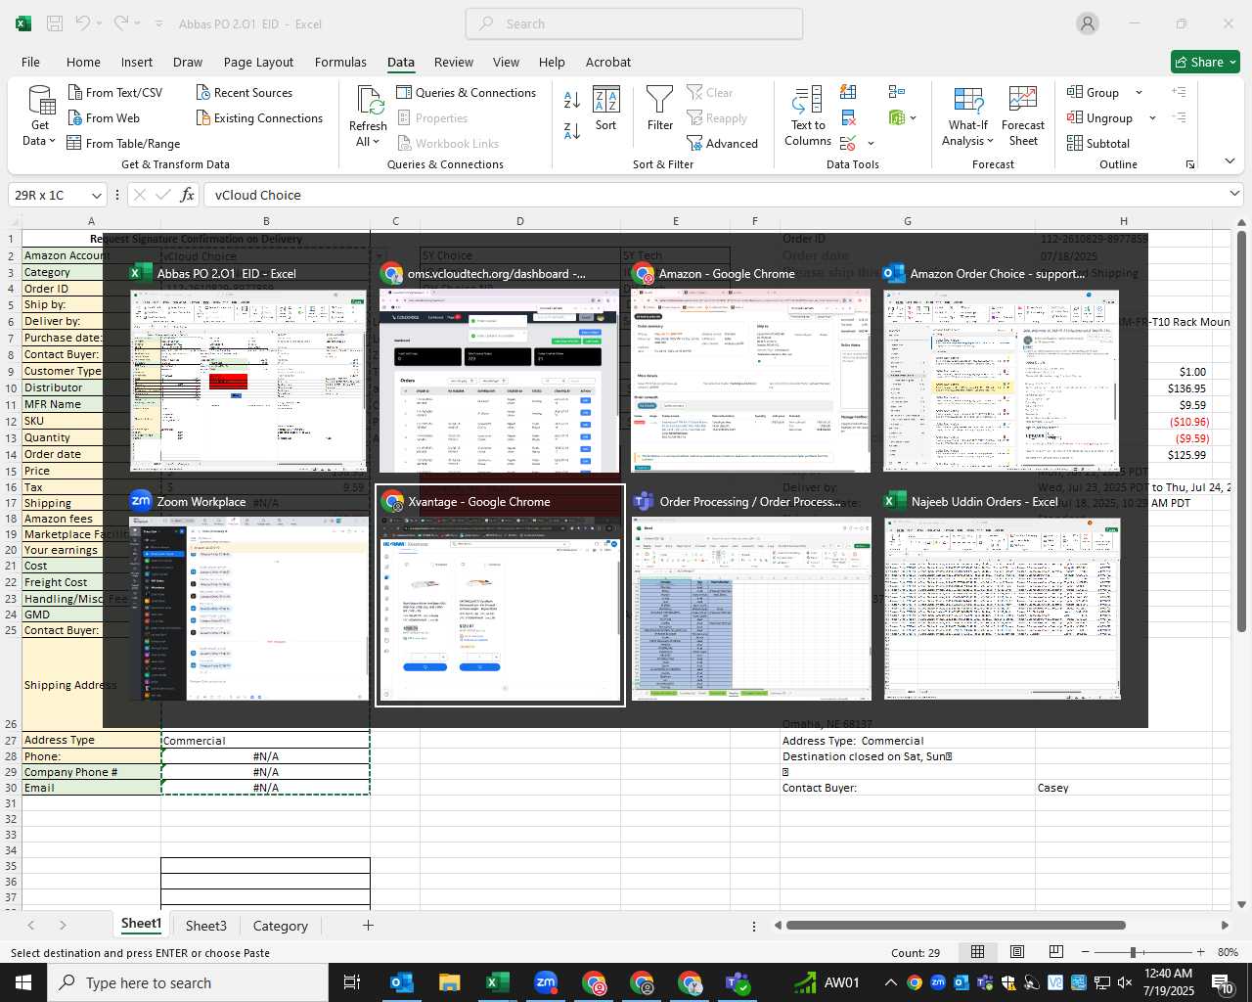
Task: Adjust the zoom slider handle
Action: (1133, 952)
